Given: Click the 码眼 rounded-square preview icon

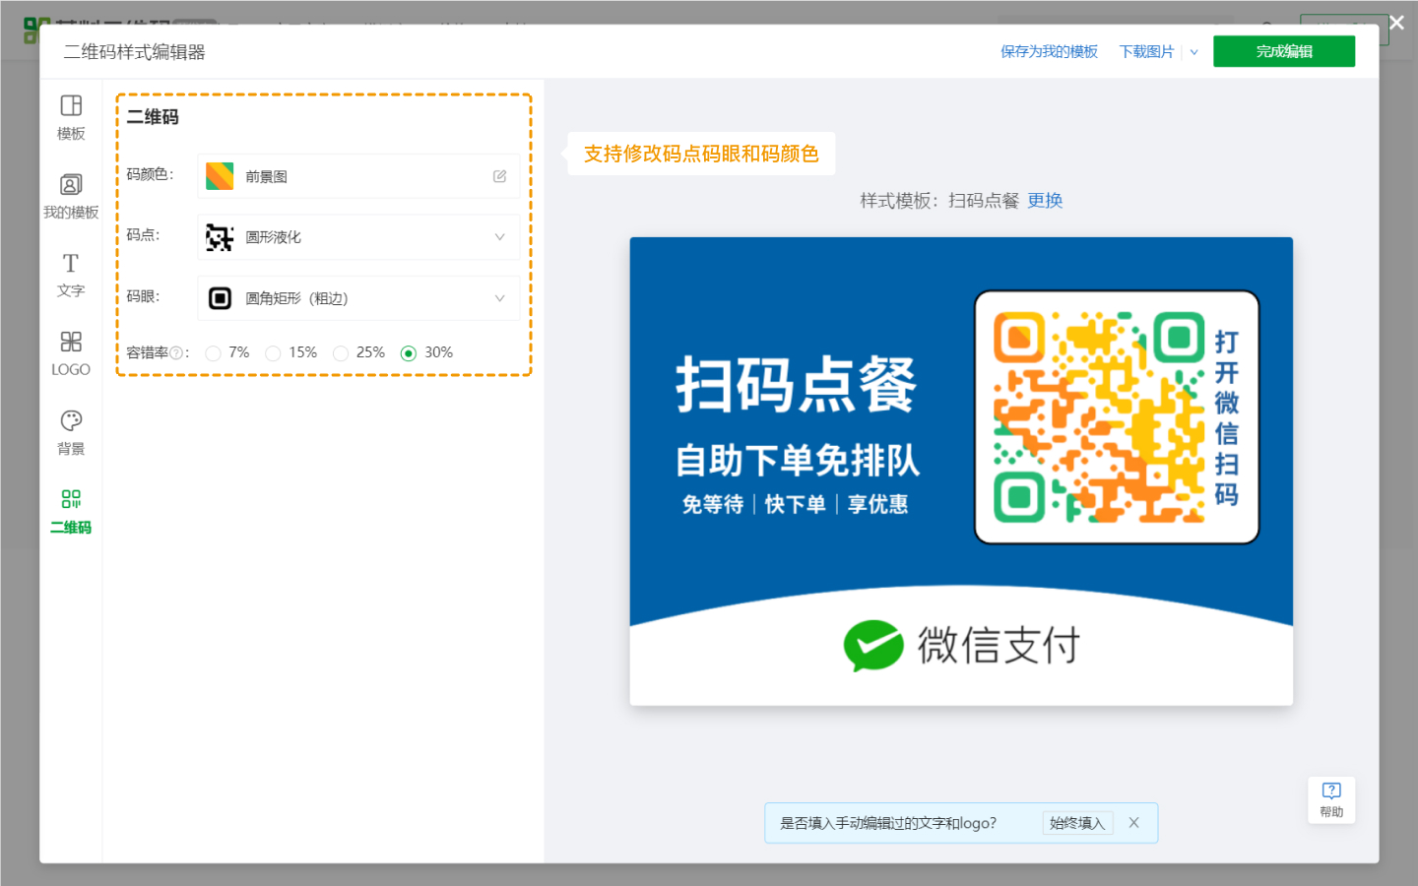Looking at the screenshot, I should [220, 298].
